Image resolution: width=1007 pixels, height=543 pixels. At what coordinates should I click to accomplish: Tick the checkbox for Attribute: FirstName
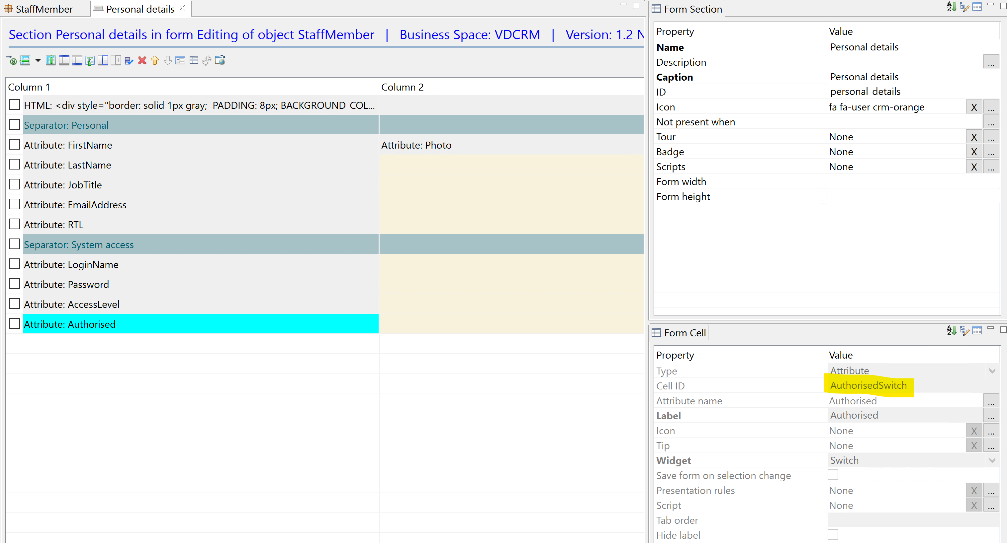point(15,145)
